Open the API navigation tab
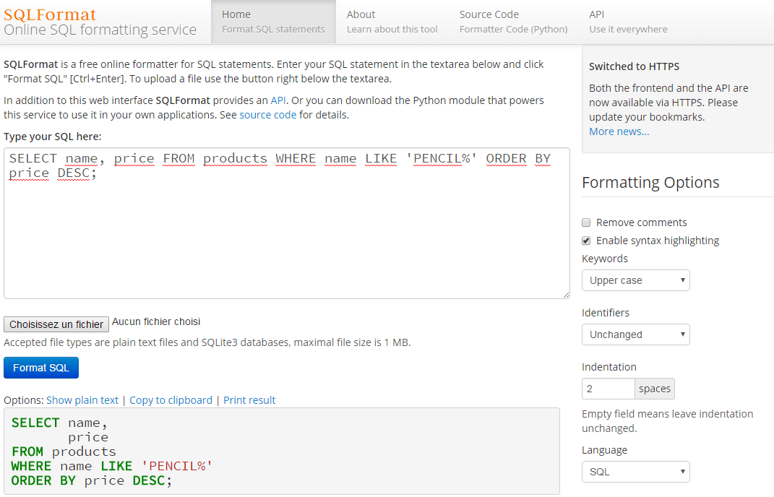 pos(627,22)
